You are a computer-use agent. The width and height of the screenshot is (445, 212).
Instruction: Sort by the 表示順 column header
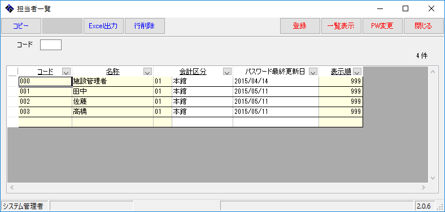point(341,72)
